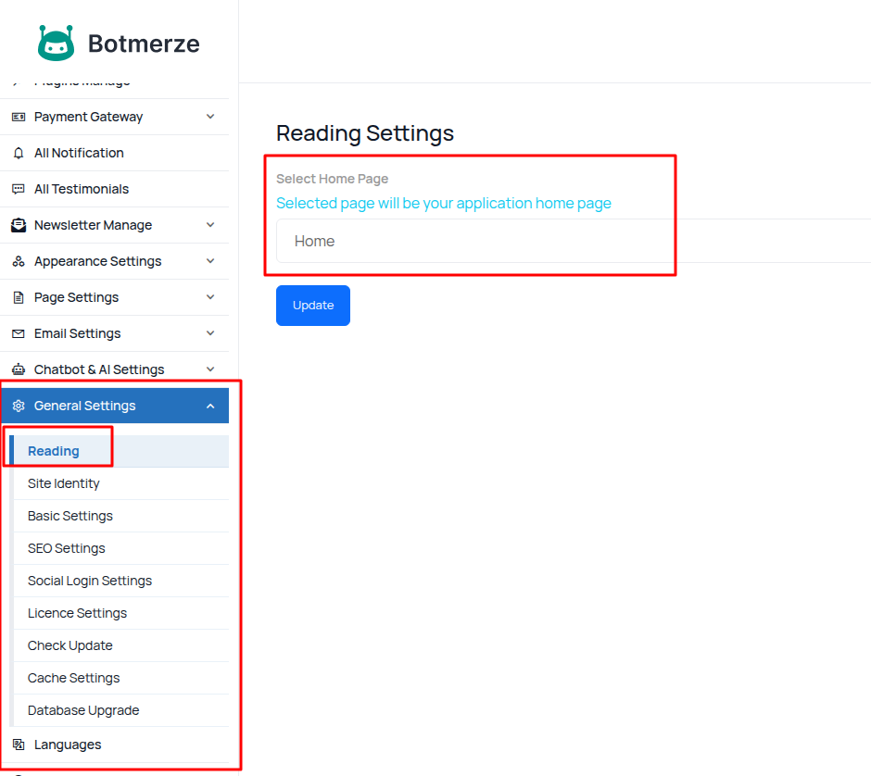
Task: Click the Botmerze robot logo icon
Action: [x=56, y=44]
